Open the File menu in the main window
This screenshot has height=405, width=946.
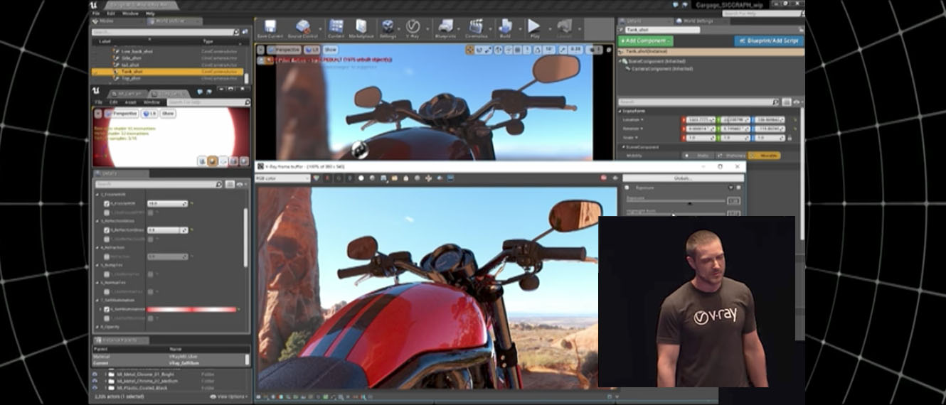pyautogui.click(x=95, y=13)
